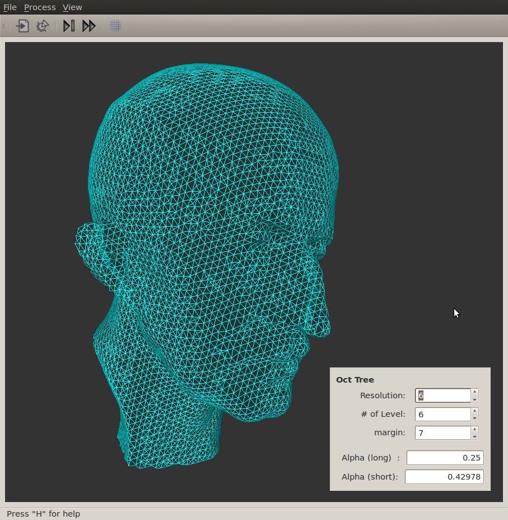Click the toolbar drag handle
508x520 pixels.
point(3,26)
